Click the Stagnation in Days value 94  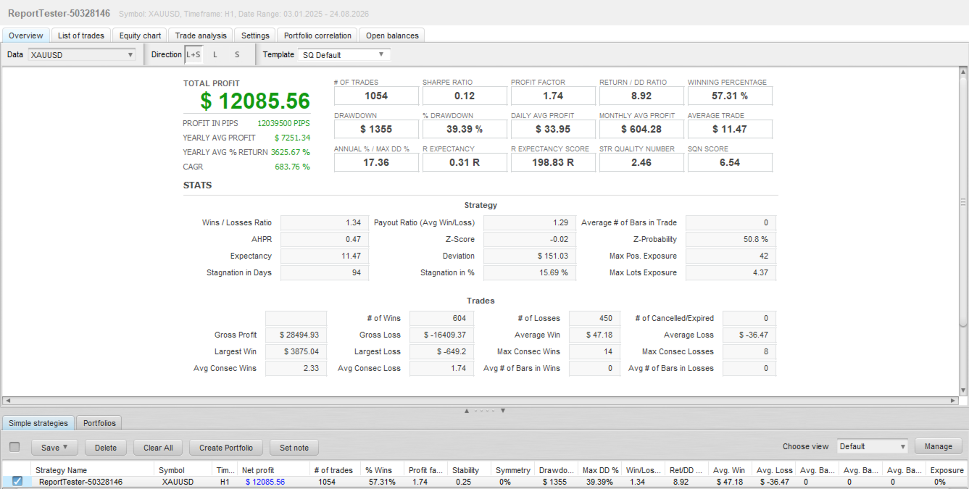click(x=325, y=272)
